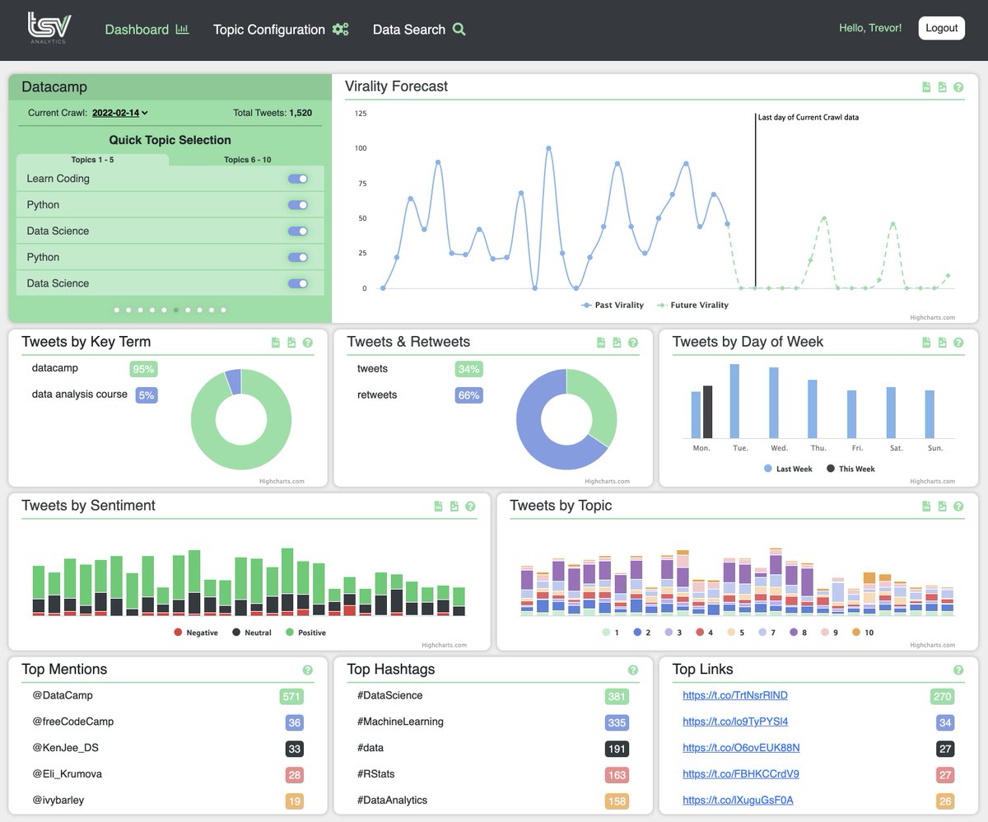
Task: Show help for Tweets by Key Term
Action: click(308, 343)
